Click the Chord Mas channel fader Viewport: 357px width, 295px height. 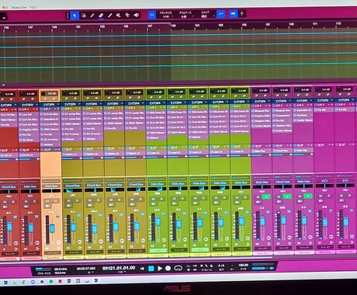(283, 220)
